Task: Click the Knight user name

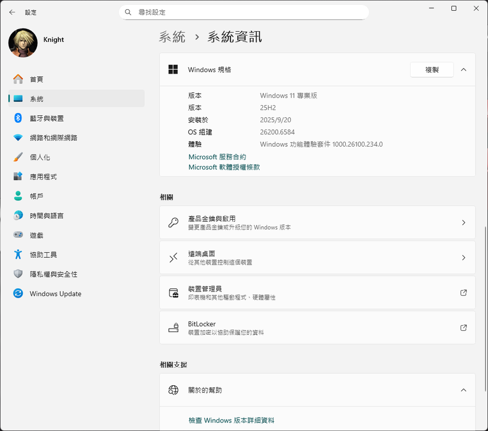Action: pos(53,39)
